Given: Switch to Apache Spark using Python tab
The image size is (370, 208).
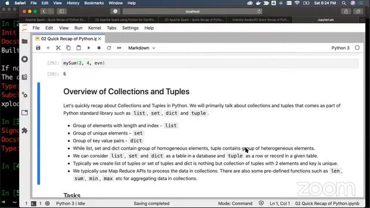Looking at the screenshot, I should coord(125,20).
